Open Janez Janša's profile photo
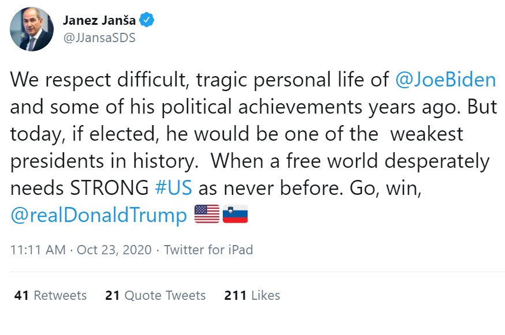 [32, 30]
